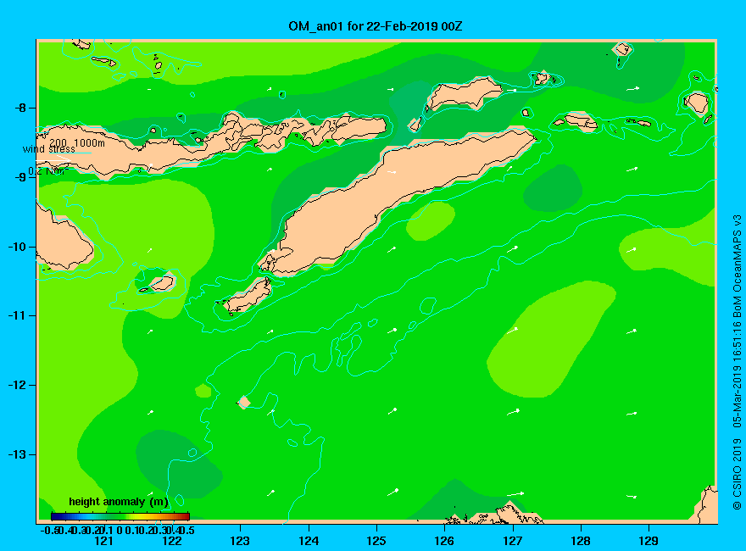746x551 pixels.
Task: Click the height anomaly (m) legend label
Action: point(119,502)
